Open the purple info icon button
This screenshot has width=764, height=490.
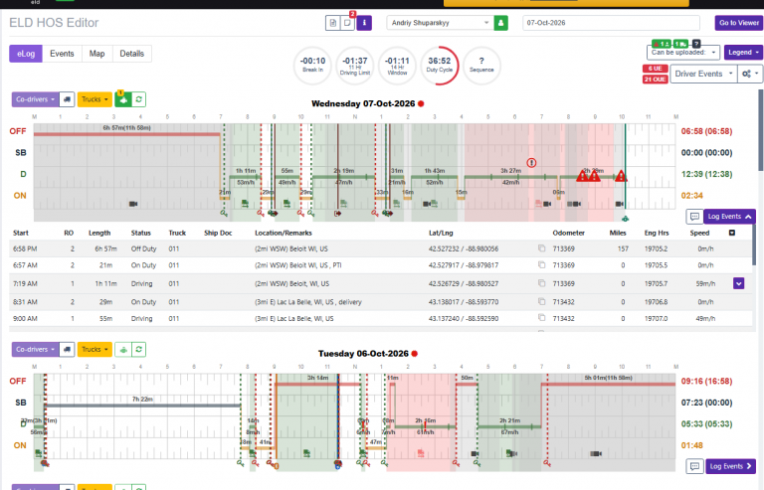(x=364, y=23)
